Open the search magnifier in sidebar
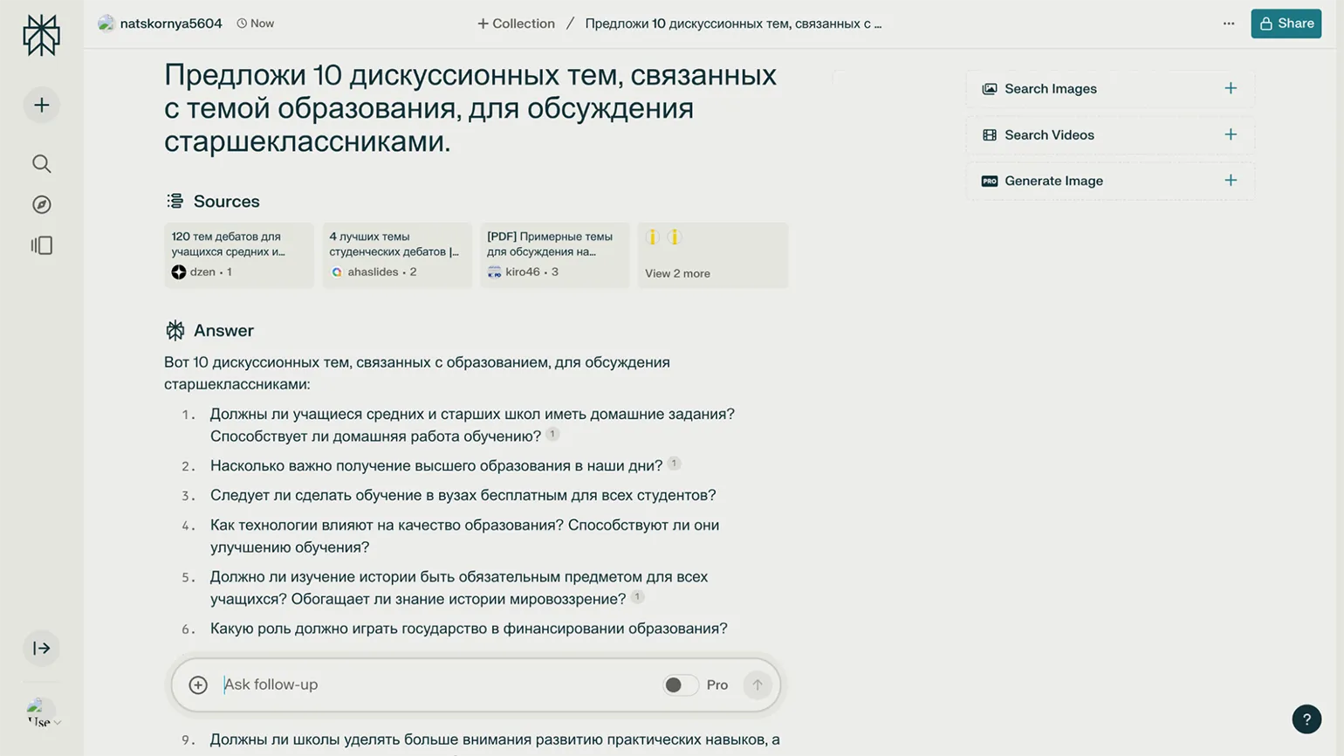 (41, 163)
